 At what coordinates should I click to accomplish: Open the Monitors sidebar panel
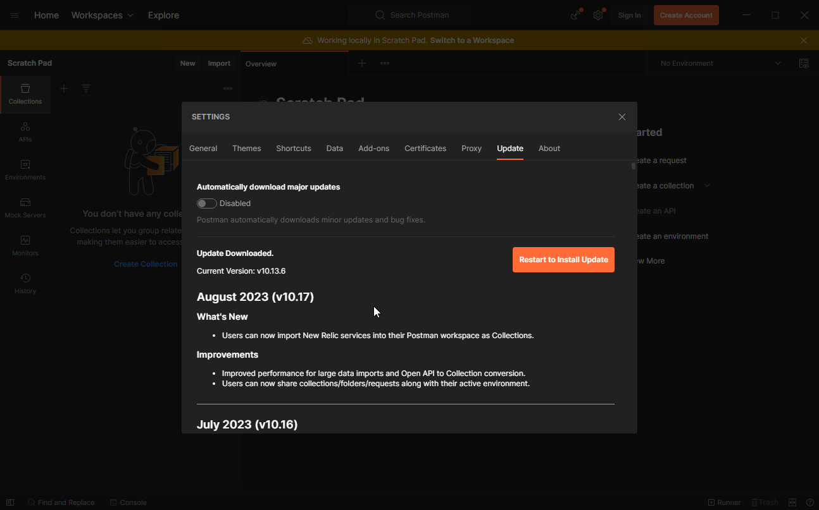point(25,246)
